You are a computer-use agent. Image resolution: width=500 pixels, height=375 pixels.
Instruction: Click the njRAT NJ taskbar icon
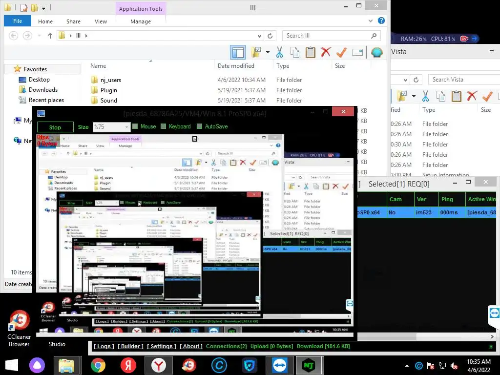tap(309, 365)
